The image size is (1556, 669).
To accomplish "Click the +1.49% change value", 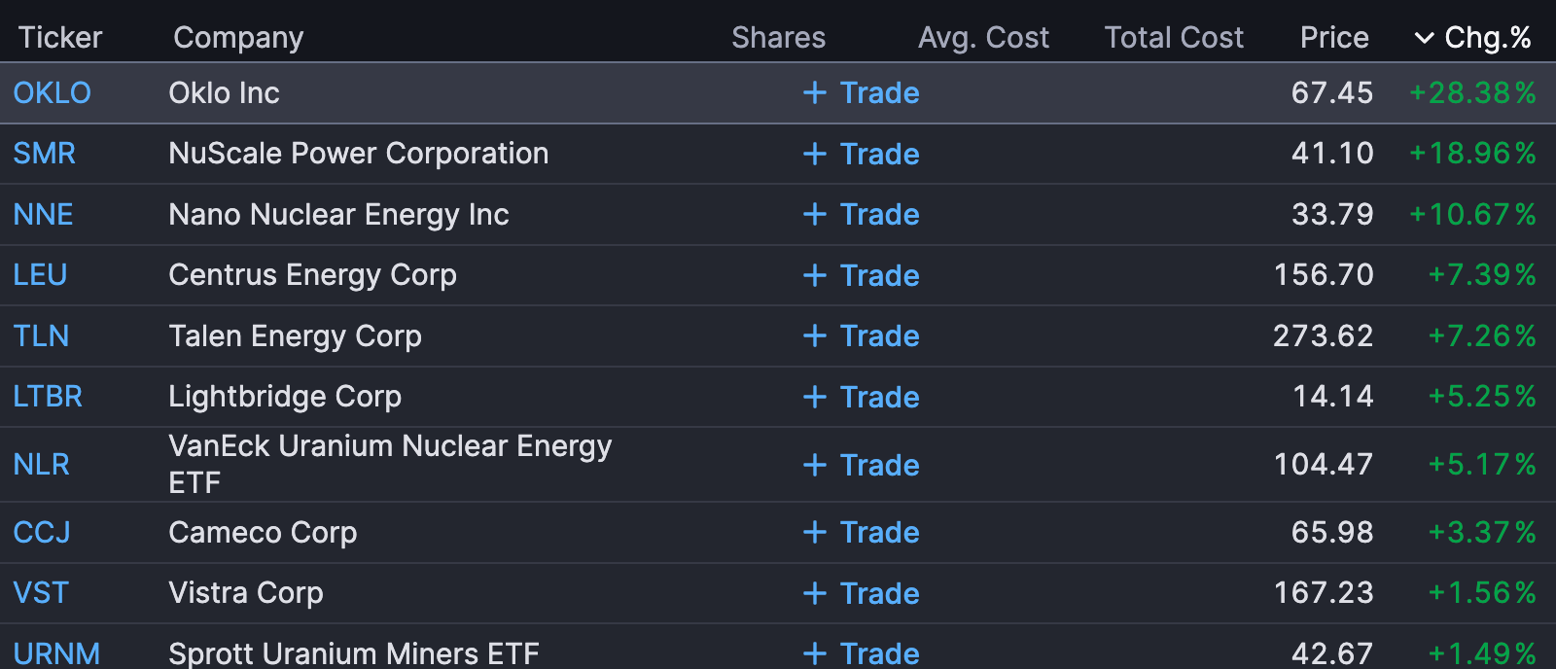I will [x=1481, y=653].
